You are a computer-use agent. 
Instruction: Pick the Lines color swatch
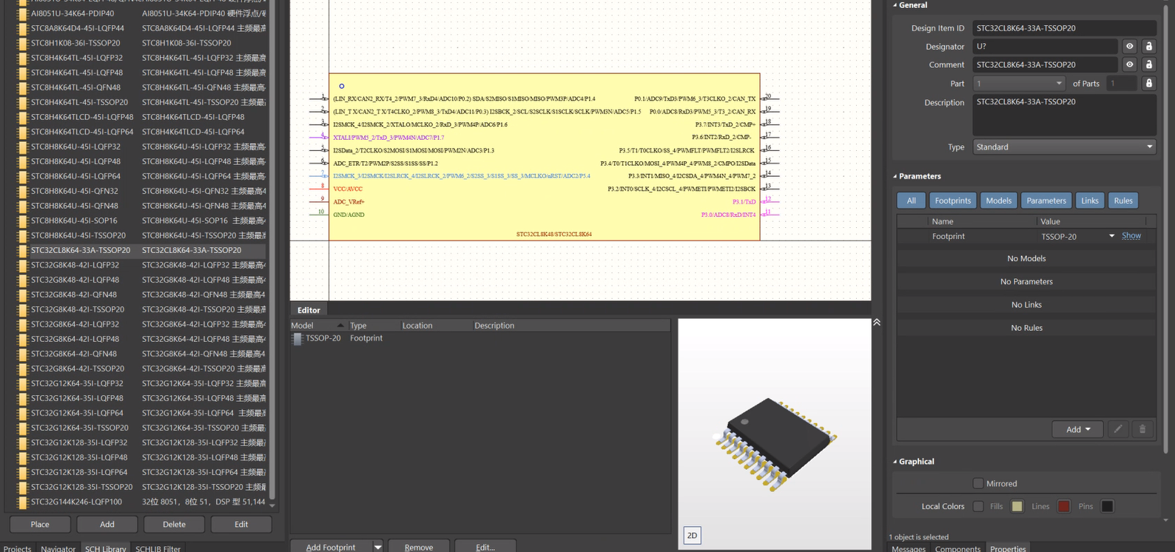click(1063, 506)
